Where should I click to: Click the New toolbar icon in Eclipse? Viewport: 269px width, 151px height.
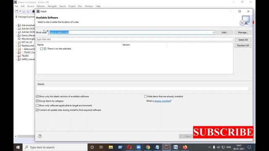17,11
